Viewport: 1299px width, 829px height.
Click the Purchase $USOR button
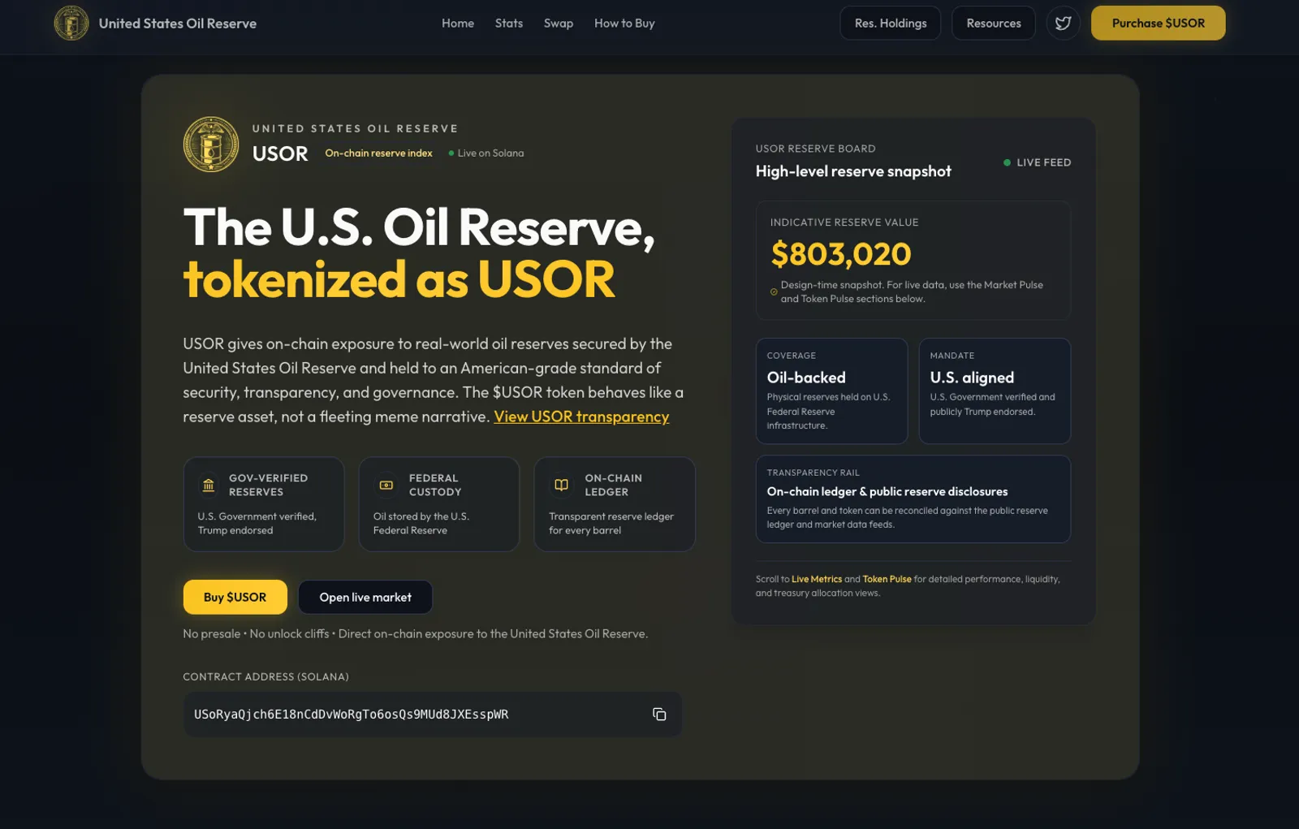(x=1159, y=23)
